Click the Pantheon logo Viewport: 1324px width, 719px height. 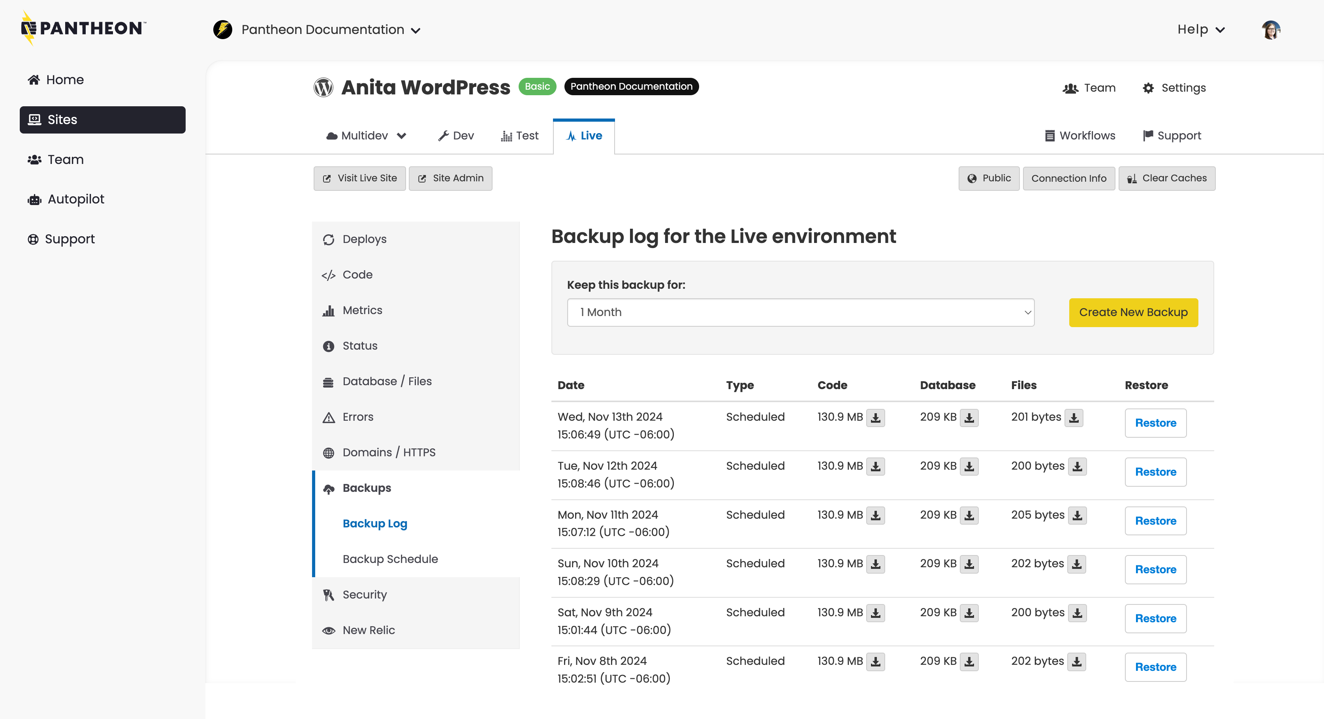point(84,28)
